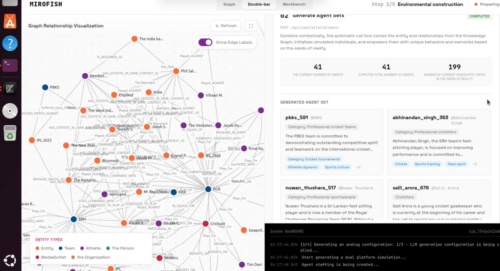The width and height of the screenshot is (500, 271).
Task: Select the Double-bar tab
Action: 259,4
